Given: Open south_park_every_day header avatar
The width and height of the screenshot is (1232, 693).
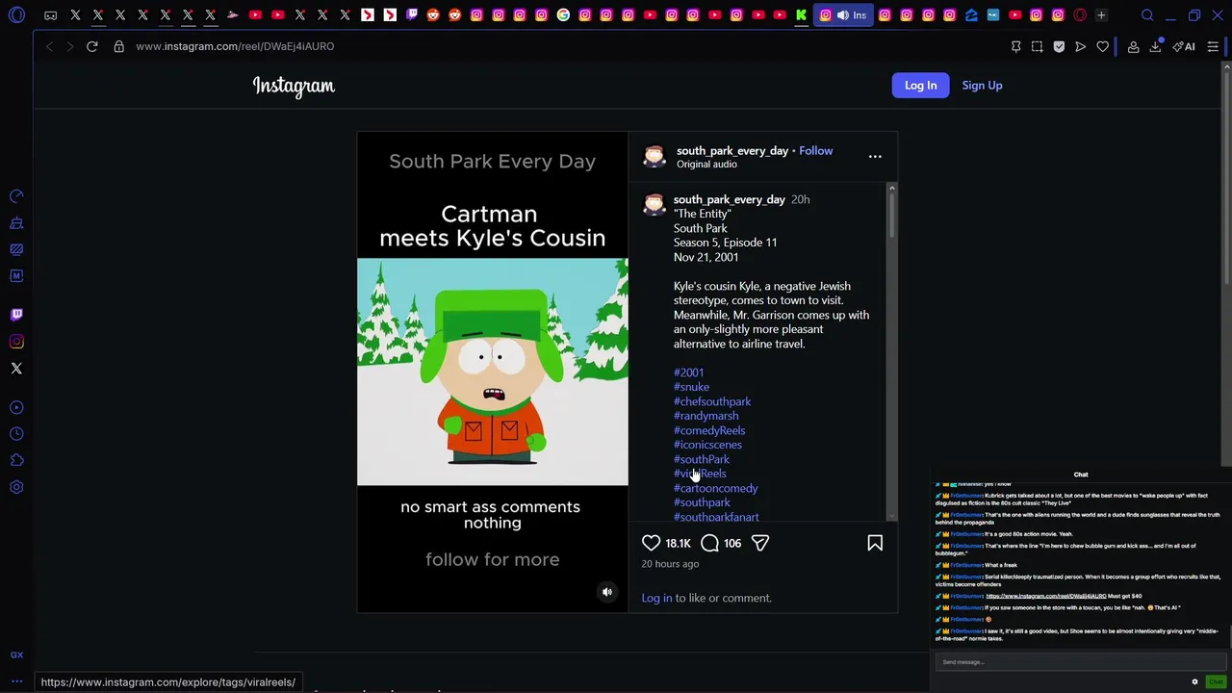Looking at the screenshot, I should coord(654,156).
